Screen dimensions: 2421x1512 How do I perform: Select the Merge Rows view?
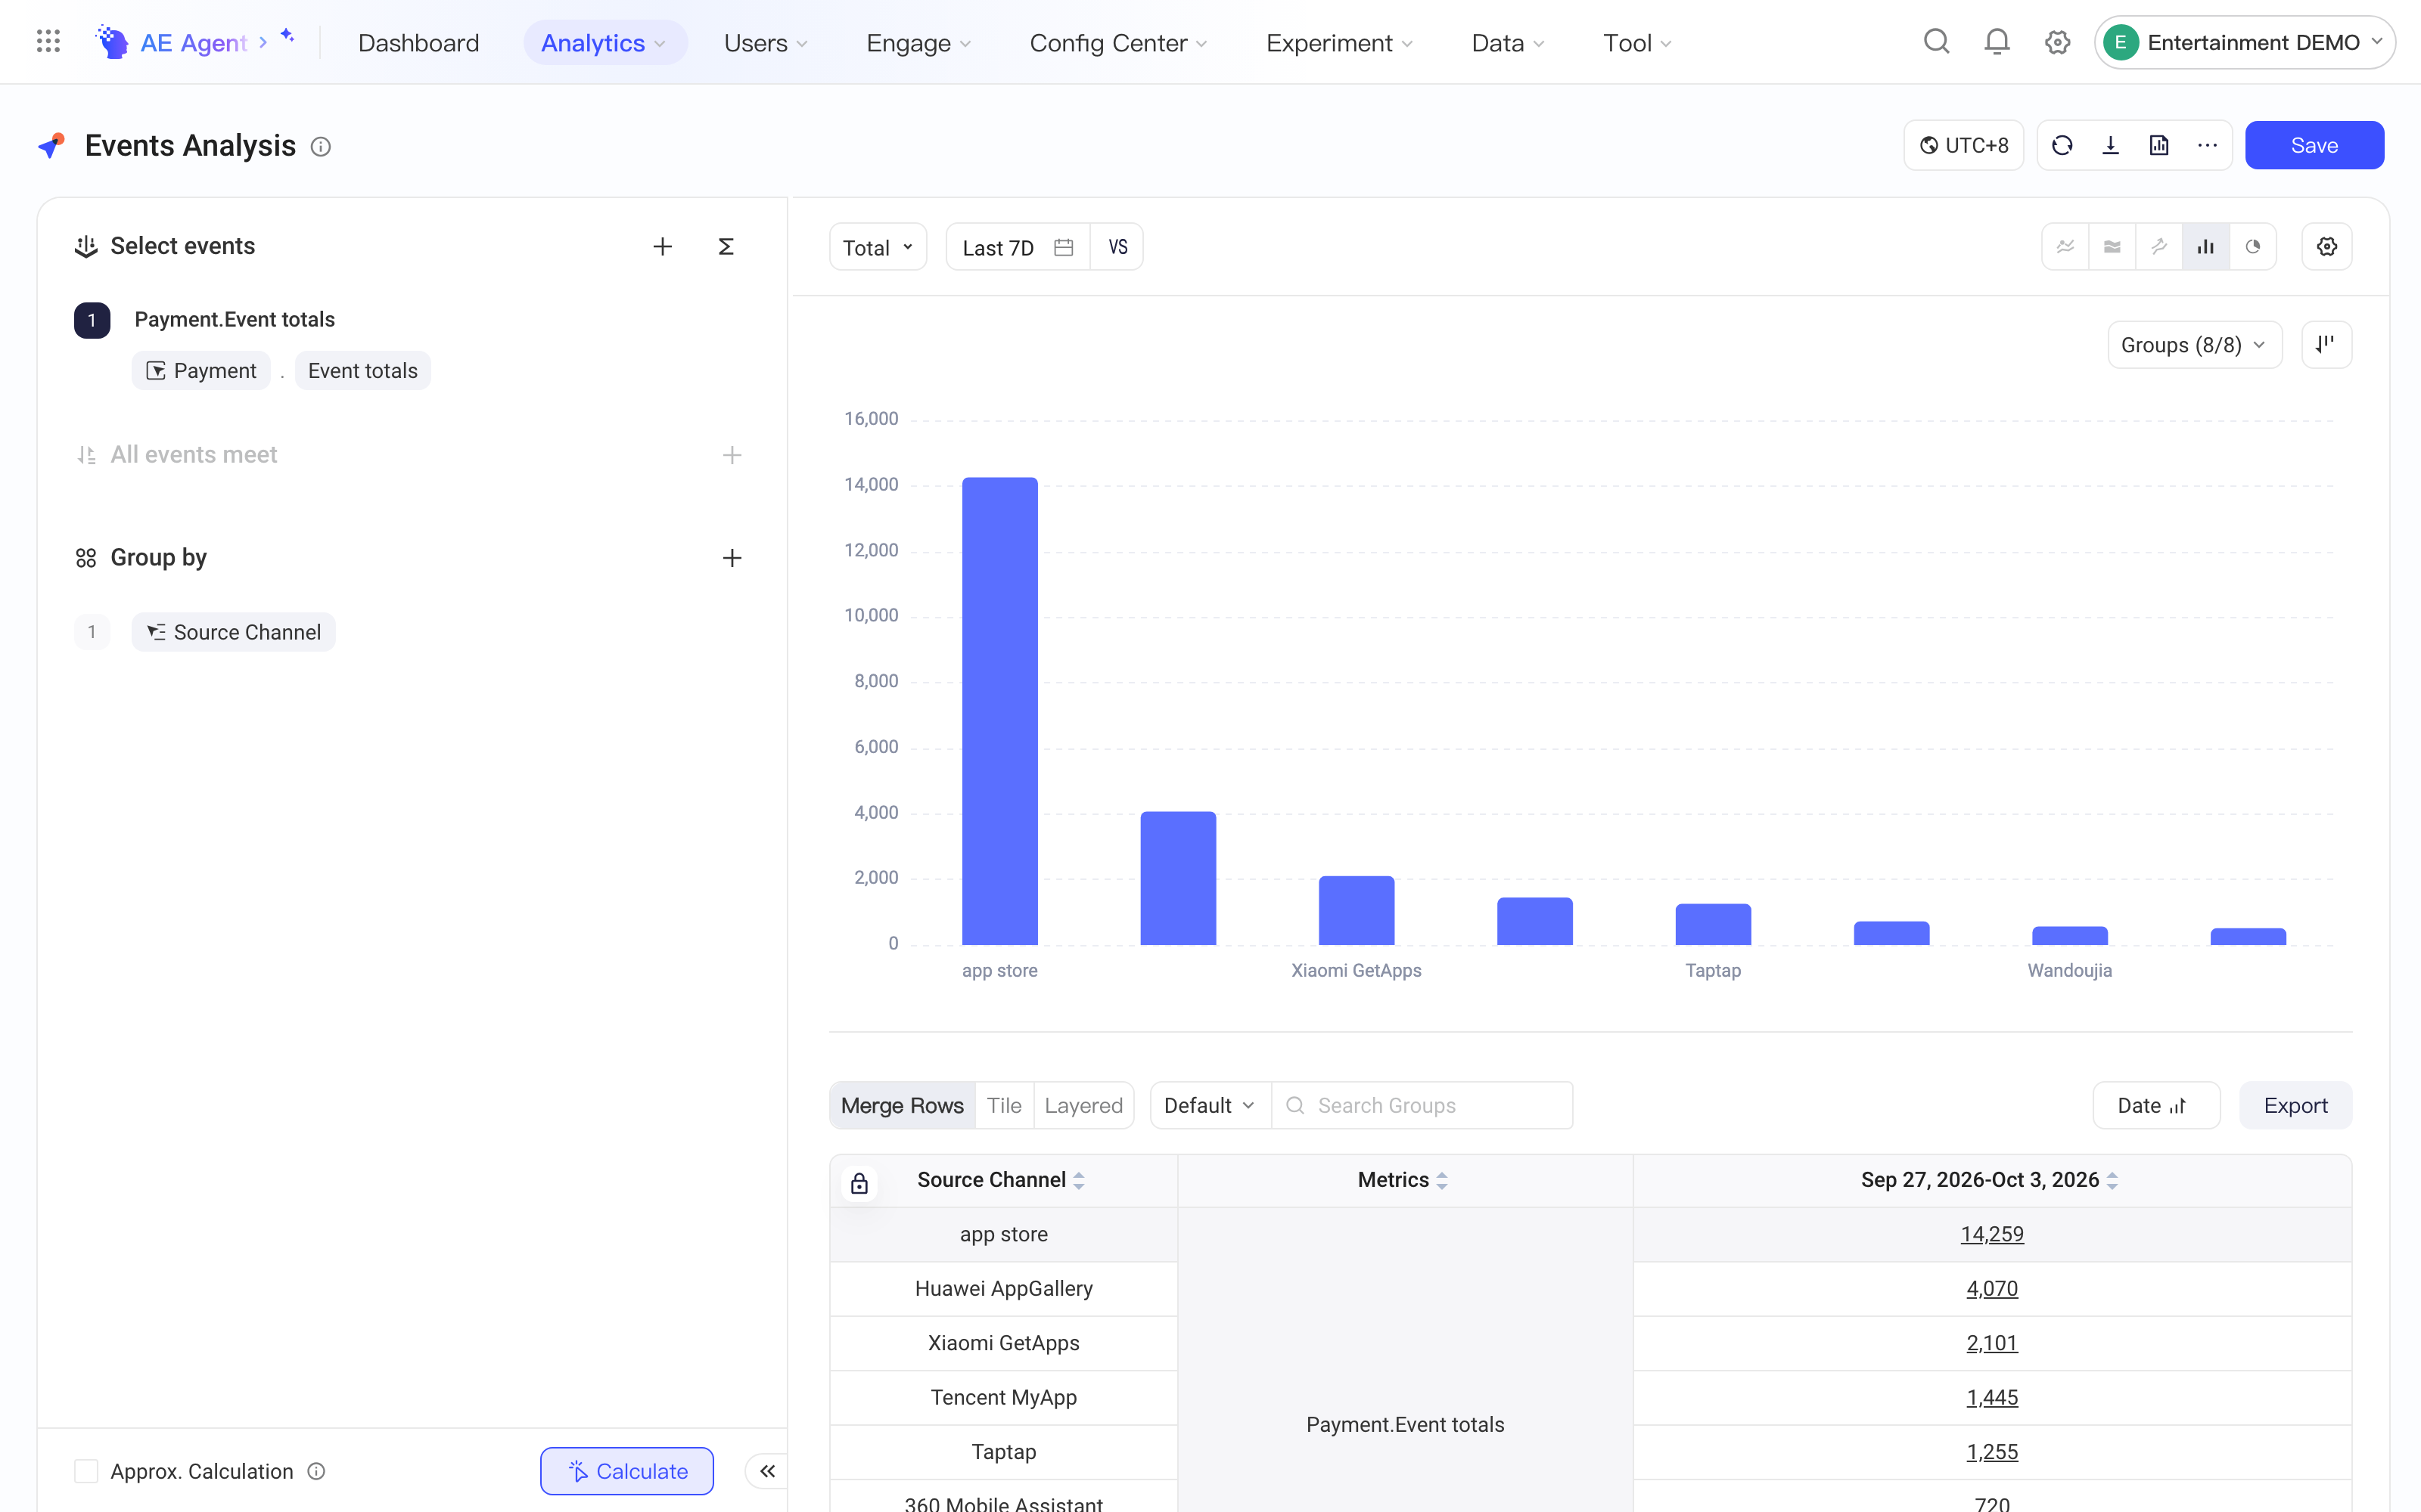pos(903,1105)
